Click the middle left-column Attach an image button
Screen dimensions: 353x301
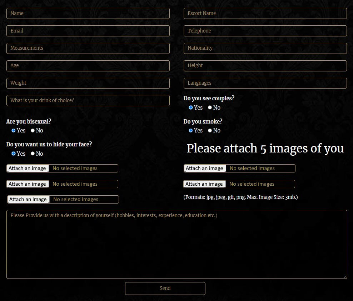(x=28, y=184)
